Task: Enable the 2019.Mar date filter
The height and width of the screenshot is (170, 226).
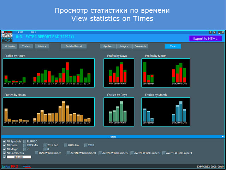Action: point(25,145)
